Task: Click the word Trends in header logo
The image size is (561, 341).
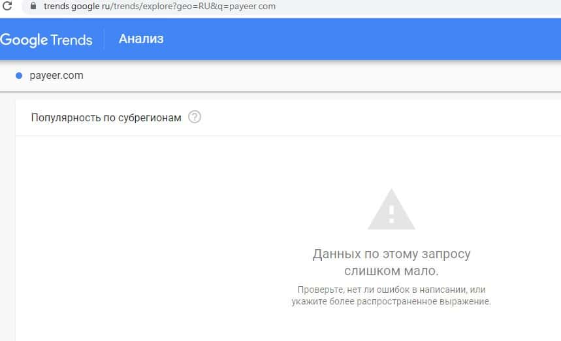Action: (x=71, y=40)
